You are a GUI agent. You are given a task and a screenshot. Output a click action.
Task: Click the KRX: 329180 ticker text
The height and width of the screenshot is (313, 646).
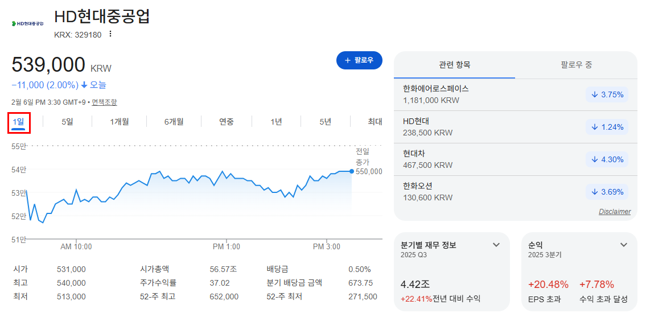pyautogui.click(x=77, y=35)
